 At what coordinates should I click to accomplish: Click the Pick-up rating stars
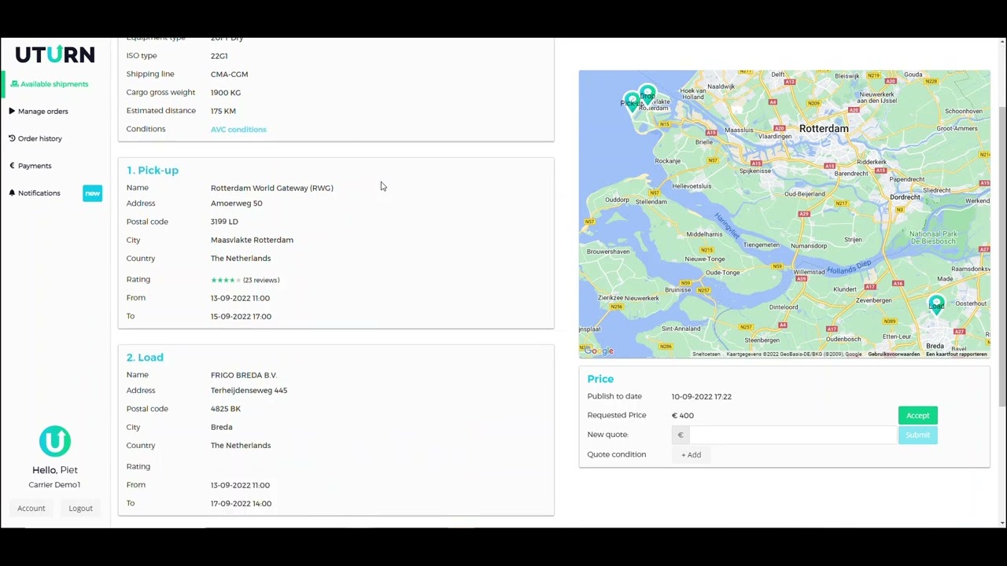click(x=225, y=280)
